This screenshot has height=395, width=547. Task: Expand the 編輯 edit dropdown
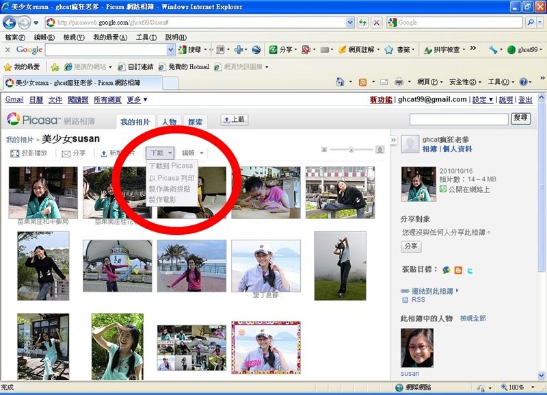pyautogui.click(x=193, y=153)
